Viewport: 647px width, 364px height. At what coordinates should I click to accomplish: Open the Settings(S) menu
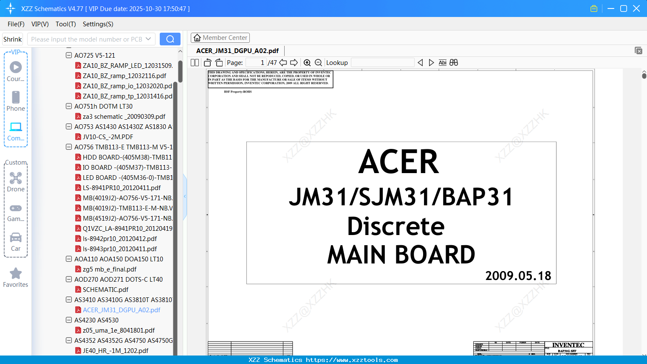98,24
